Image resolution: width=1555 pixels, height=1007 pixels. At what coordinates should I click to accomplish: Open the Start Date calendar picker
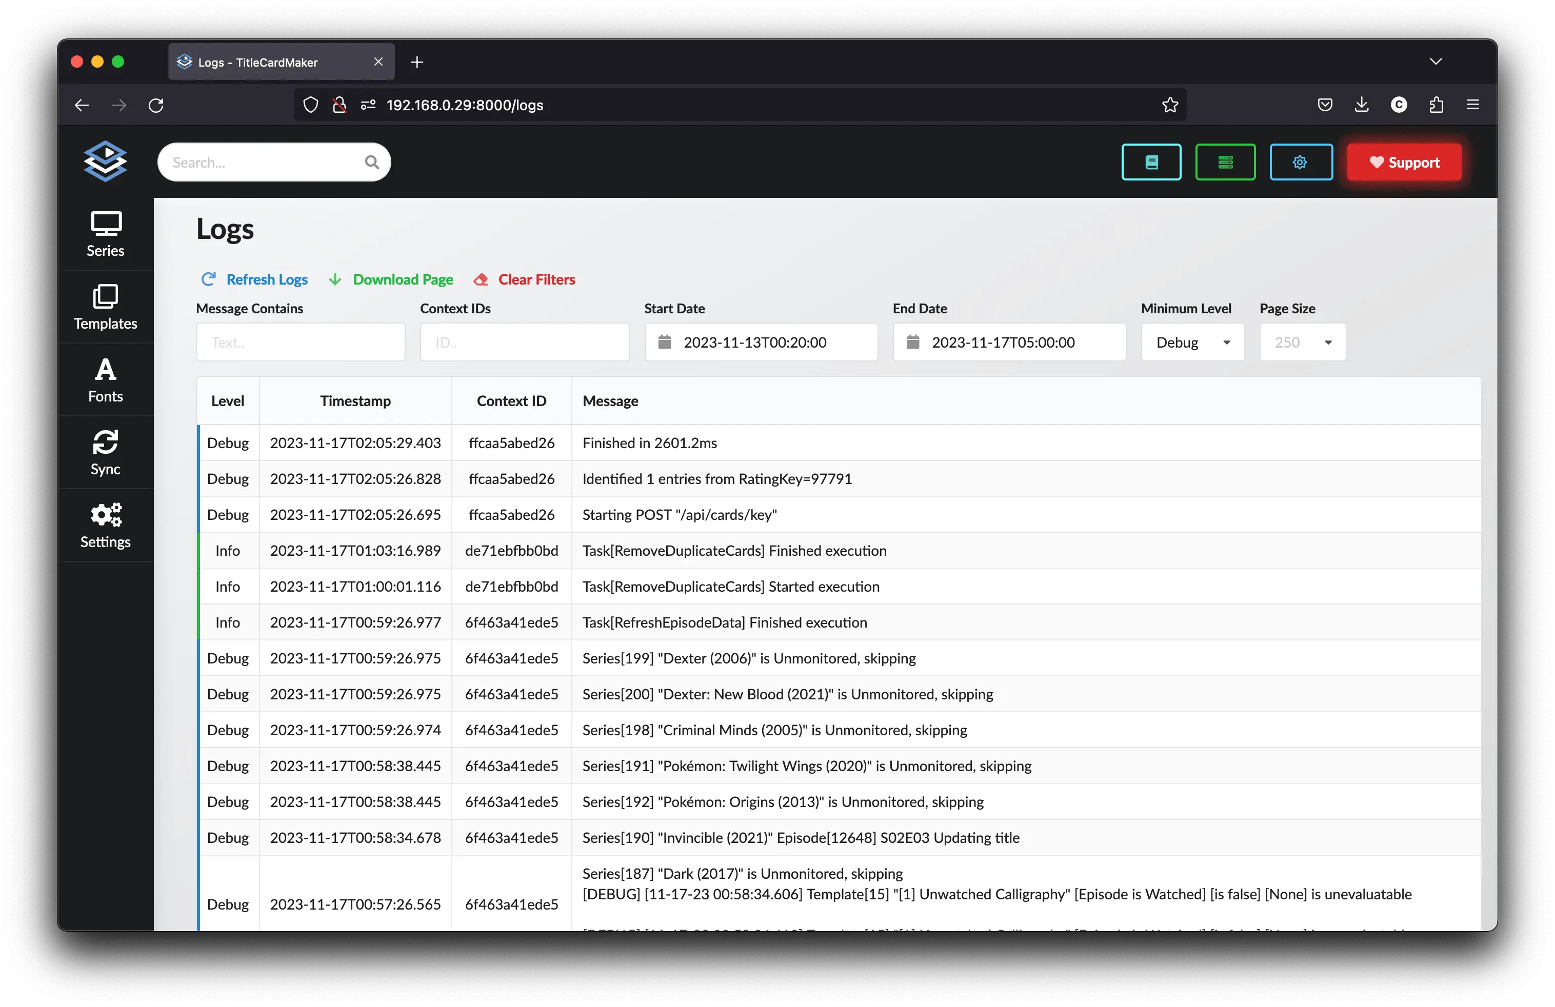click(x=666, y=341)
